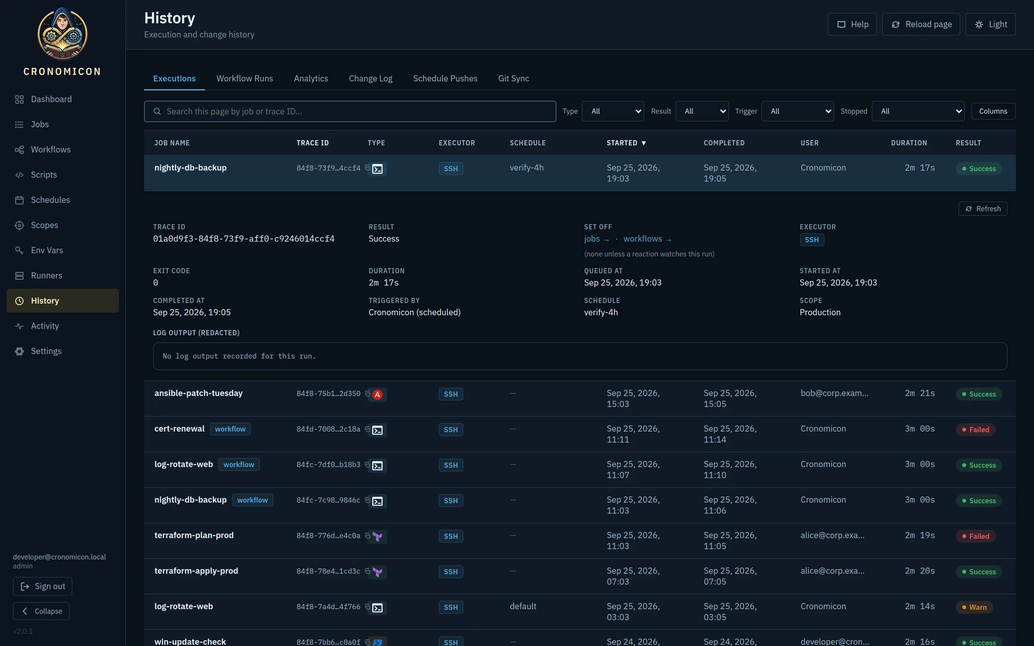
Task: Navigate to Schedules in sidebar
Action: (x=62, y=200)
